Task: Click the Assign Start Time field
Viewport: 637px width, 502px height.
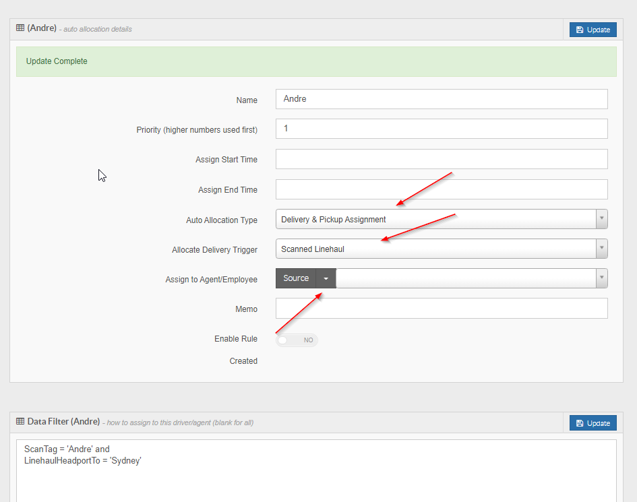Action: pyautogui.click(x=442, y=159)
